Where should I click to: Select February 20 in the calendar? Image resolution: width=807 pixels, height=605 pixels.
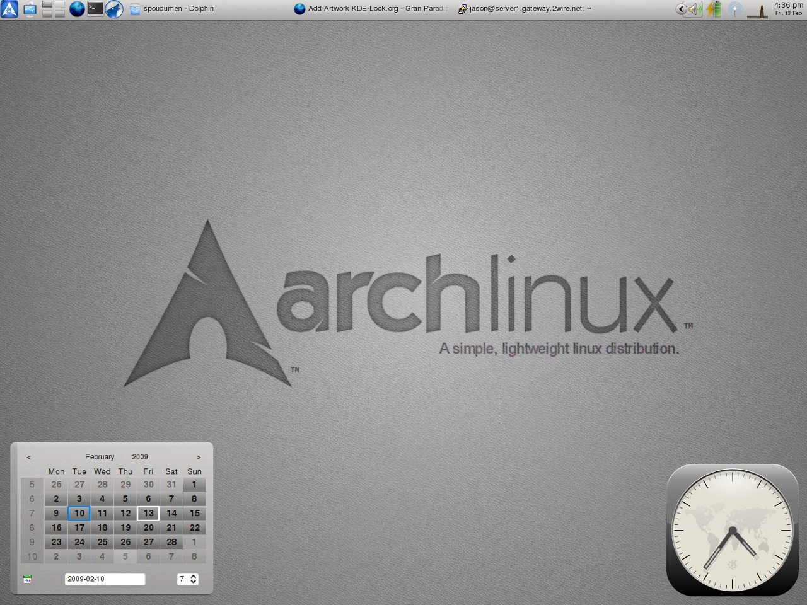click(x=148, y=527)
